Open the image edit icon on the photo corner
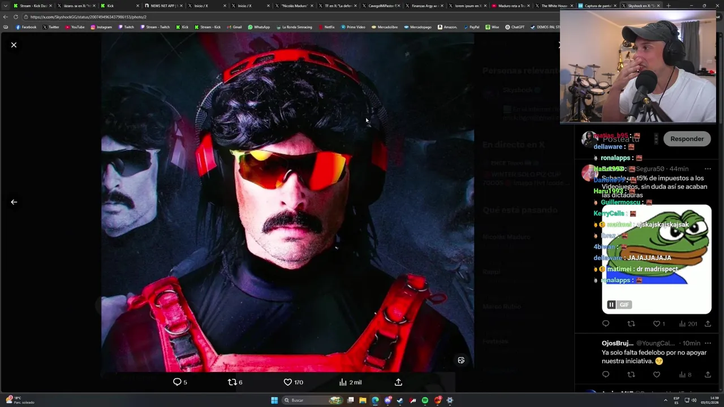Viewport: 724px width, 407px height. coord(461,360)
